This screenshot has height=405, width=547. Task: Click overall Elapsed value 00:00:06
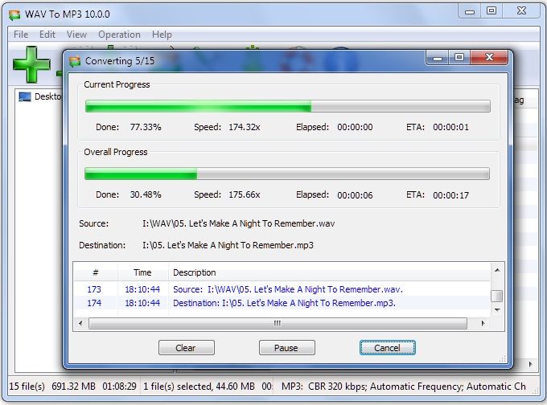click(355, 195)
